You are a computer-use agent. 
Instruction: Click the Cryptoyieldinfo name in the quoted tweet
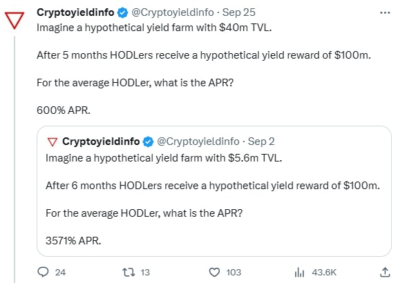pos(101,141)
